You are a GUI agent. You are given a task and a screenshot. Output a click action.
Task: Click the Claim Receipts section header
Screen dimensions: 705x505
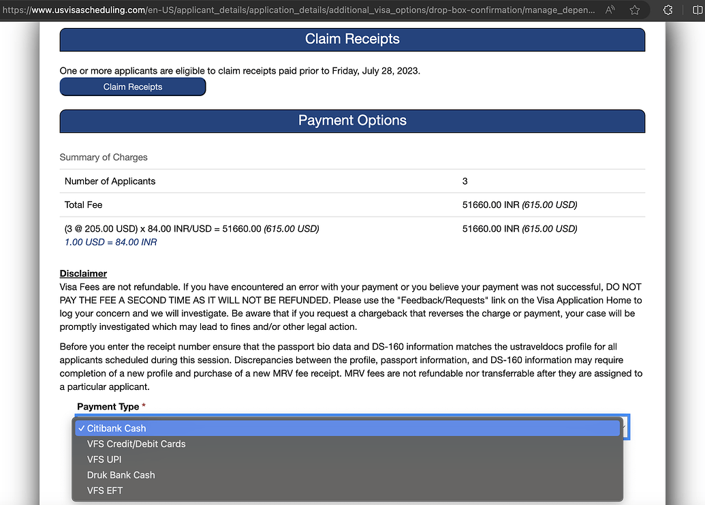(352, 40)
